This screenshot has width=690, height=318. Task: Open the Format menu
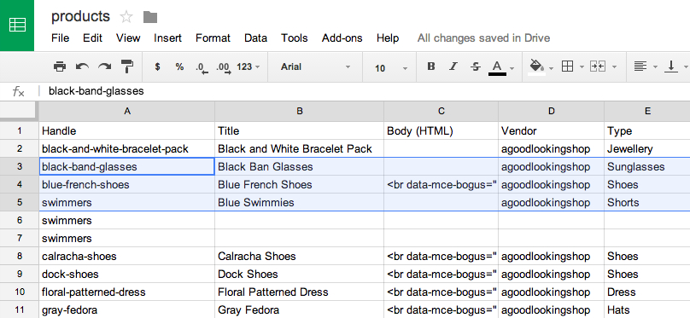click(213, 38)
